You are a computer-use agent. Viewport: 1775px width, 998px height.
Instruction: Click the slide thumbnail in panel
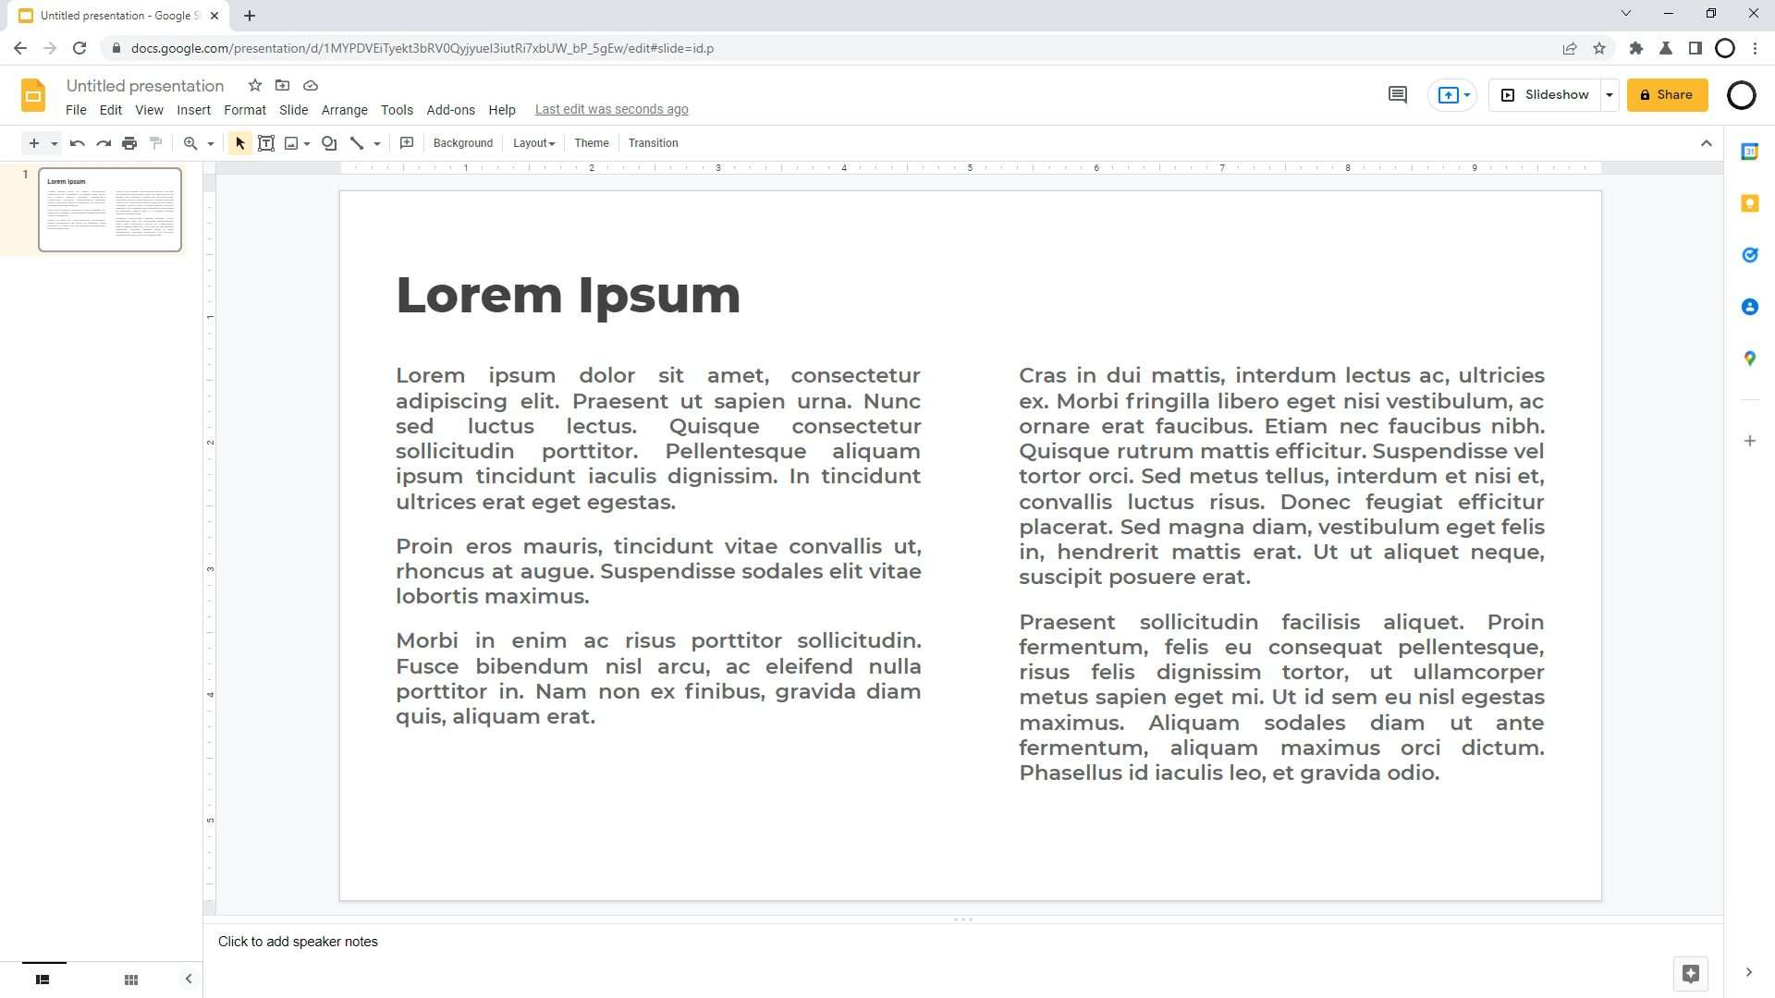(x=108, y=210)
